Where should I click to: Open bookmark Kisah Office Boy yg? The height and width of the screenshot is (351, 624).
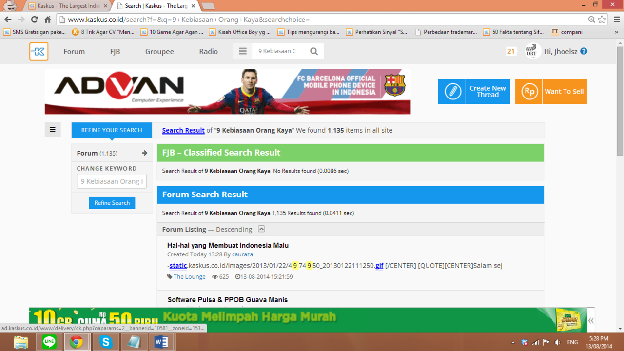click(x=240, y=32)
